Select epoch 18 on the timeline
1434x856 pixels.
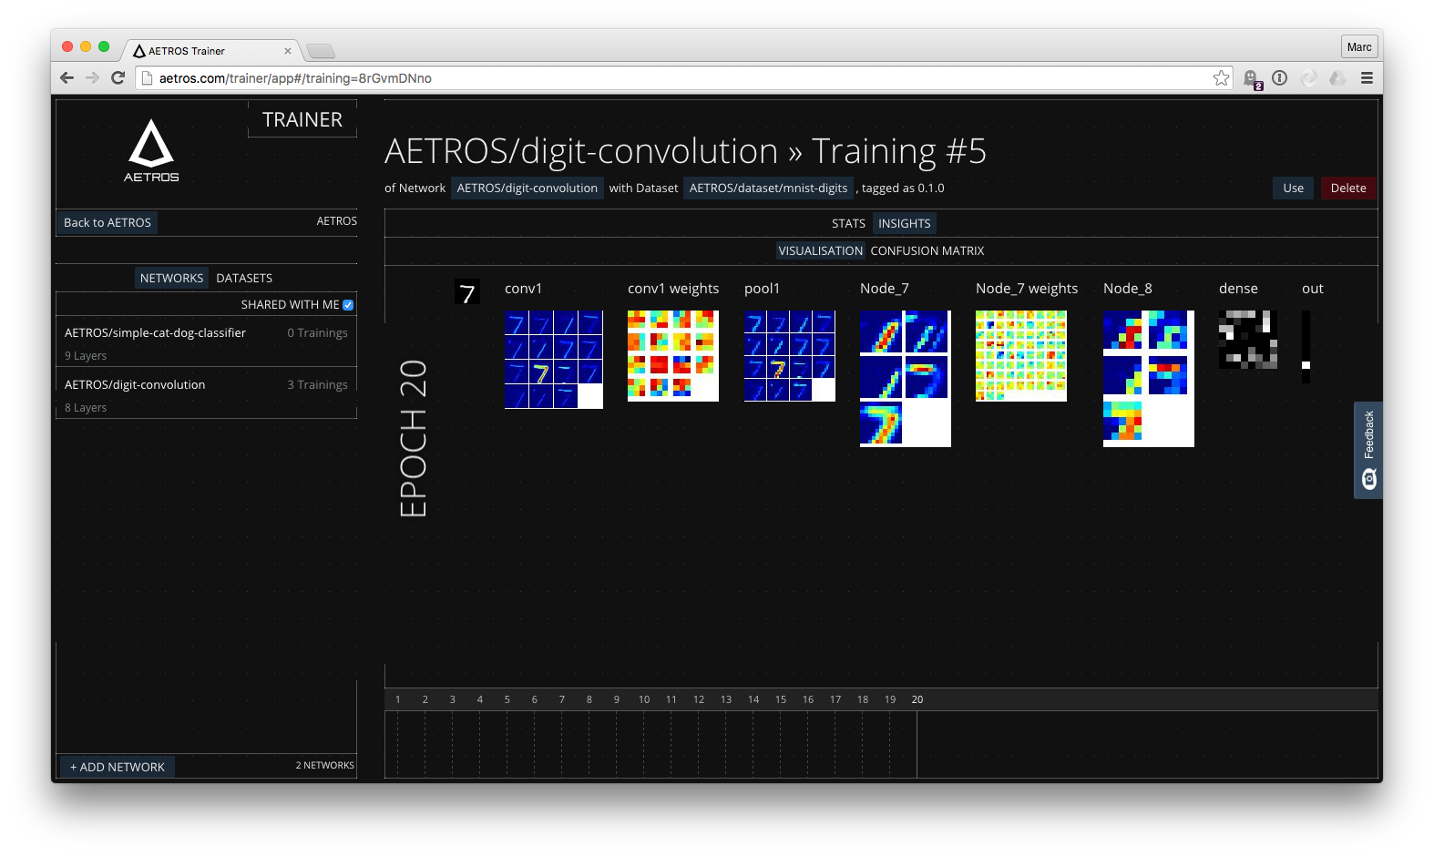point(863,699)
